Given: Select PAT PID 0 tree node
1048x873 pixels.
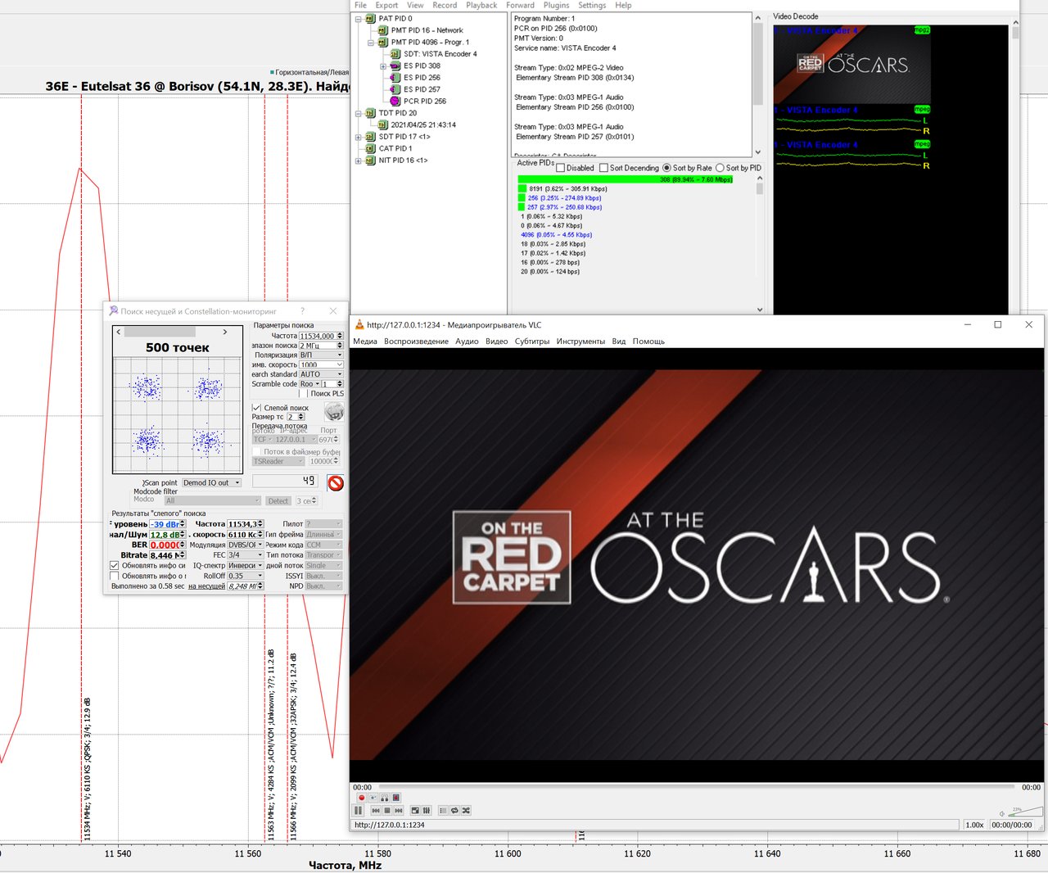Looking at the screenshot, I should point(395,18).
